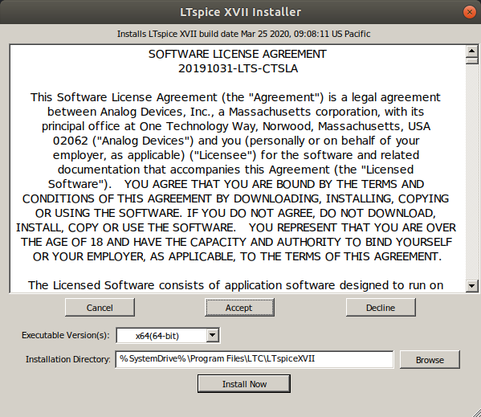Click the license scrollbar thumb
The height and width of the screenshot is (417, 481).
(471, 60)
